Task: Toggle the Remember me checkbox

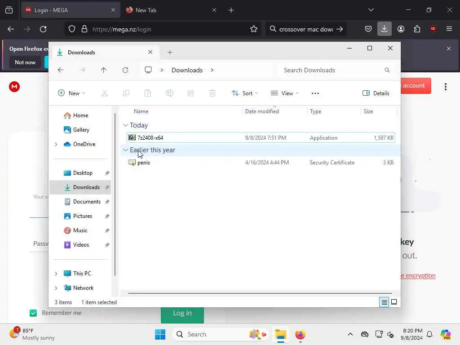Action: point(33,313)
